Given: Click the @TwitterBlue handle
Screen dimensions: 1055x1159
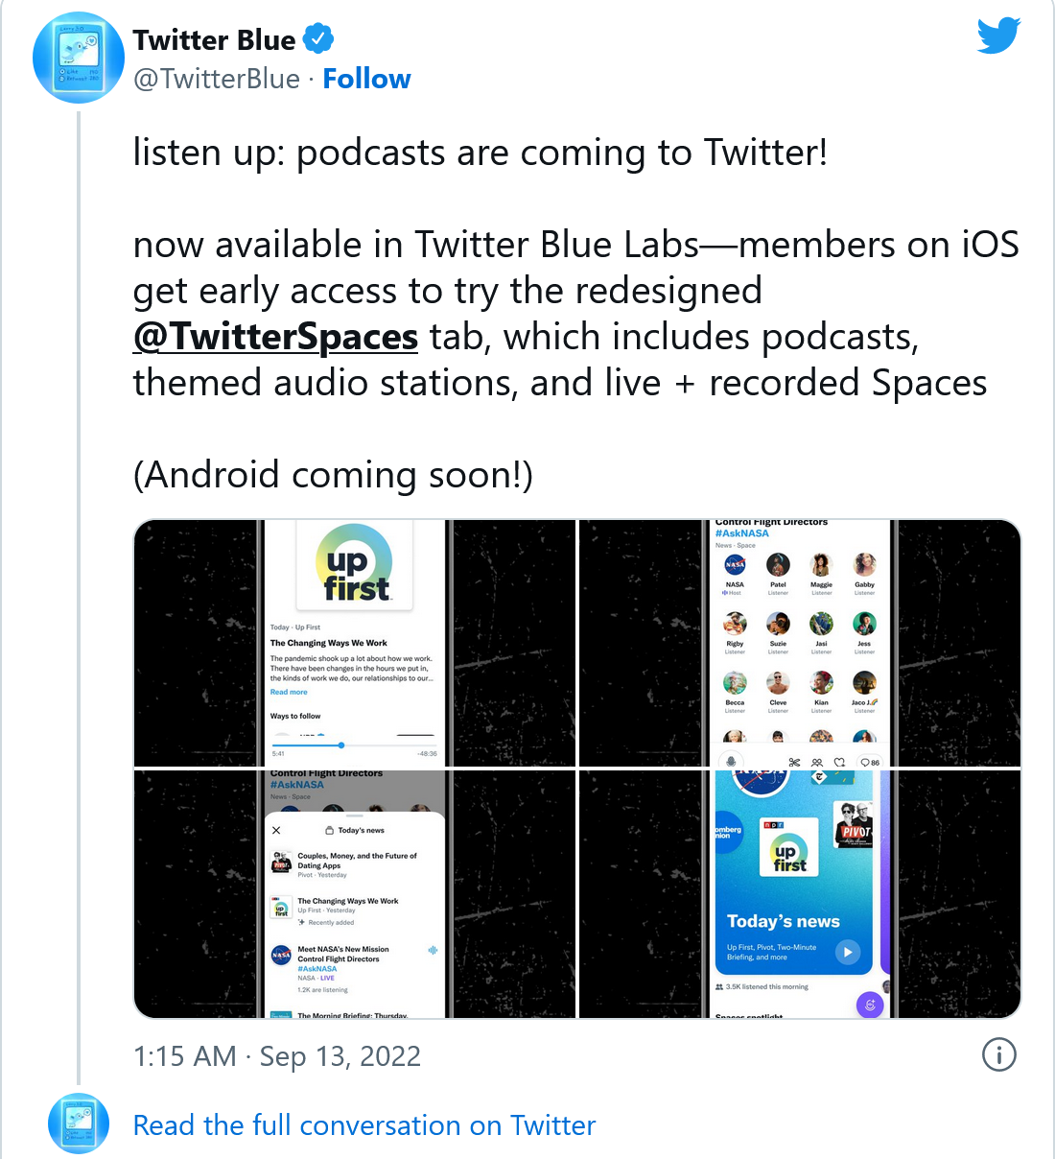Looking at the screenshot, I should 217,79.
